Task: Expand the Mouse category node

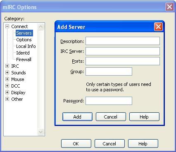Action: tap(7, 79)
